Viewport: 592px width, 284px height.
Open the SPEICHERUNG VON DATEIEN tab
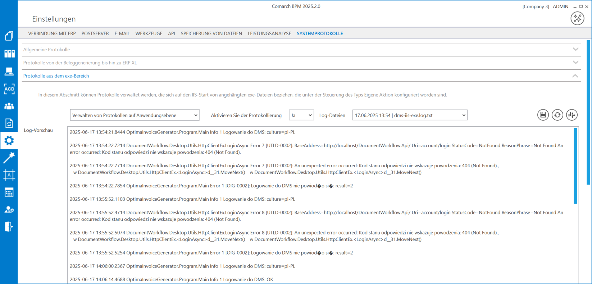[x=211, y=33]
